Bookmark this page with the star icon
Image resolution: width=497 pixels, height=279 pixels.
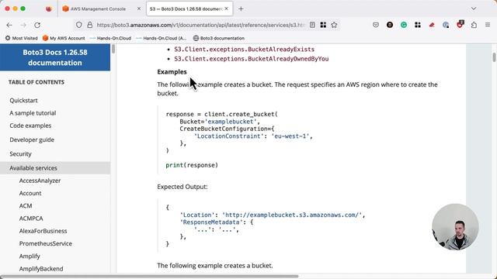coord(334,25)
